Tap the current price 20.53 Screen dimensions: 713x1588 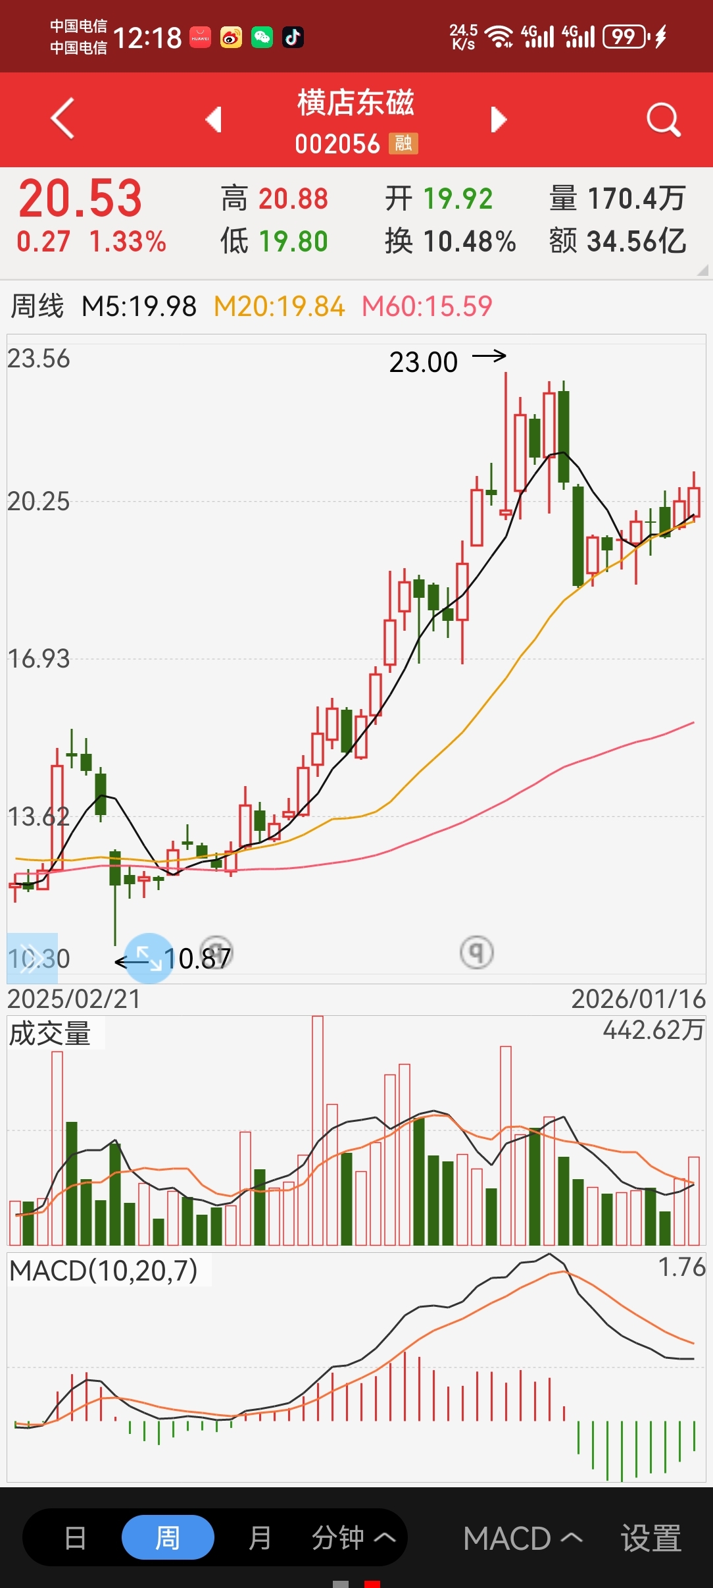80,198
